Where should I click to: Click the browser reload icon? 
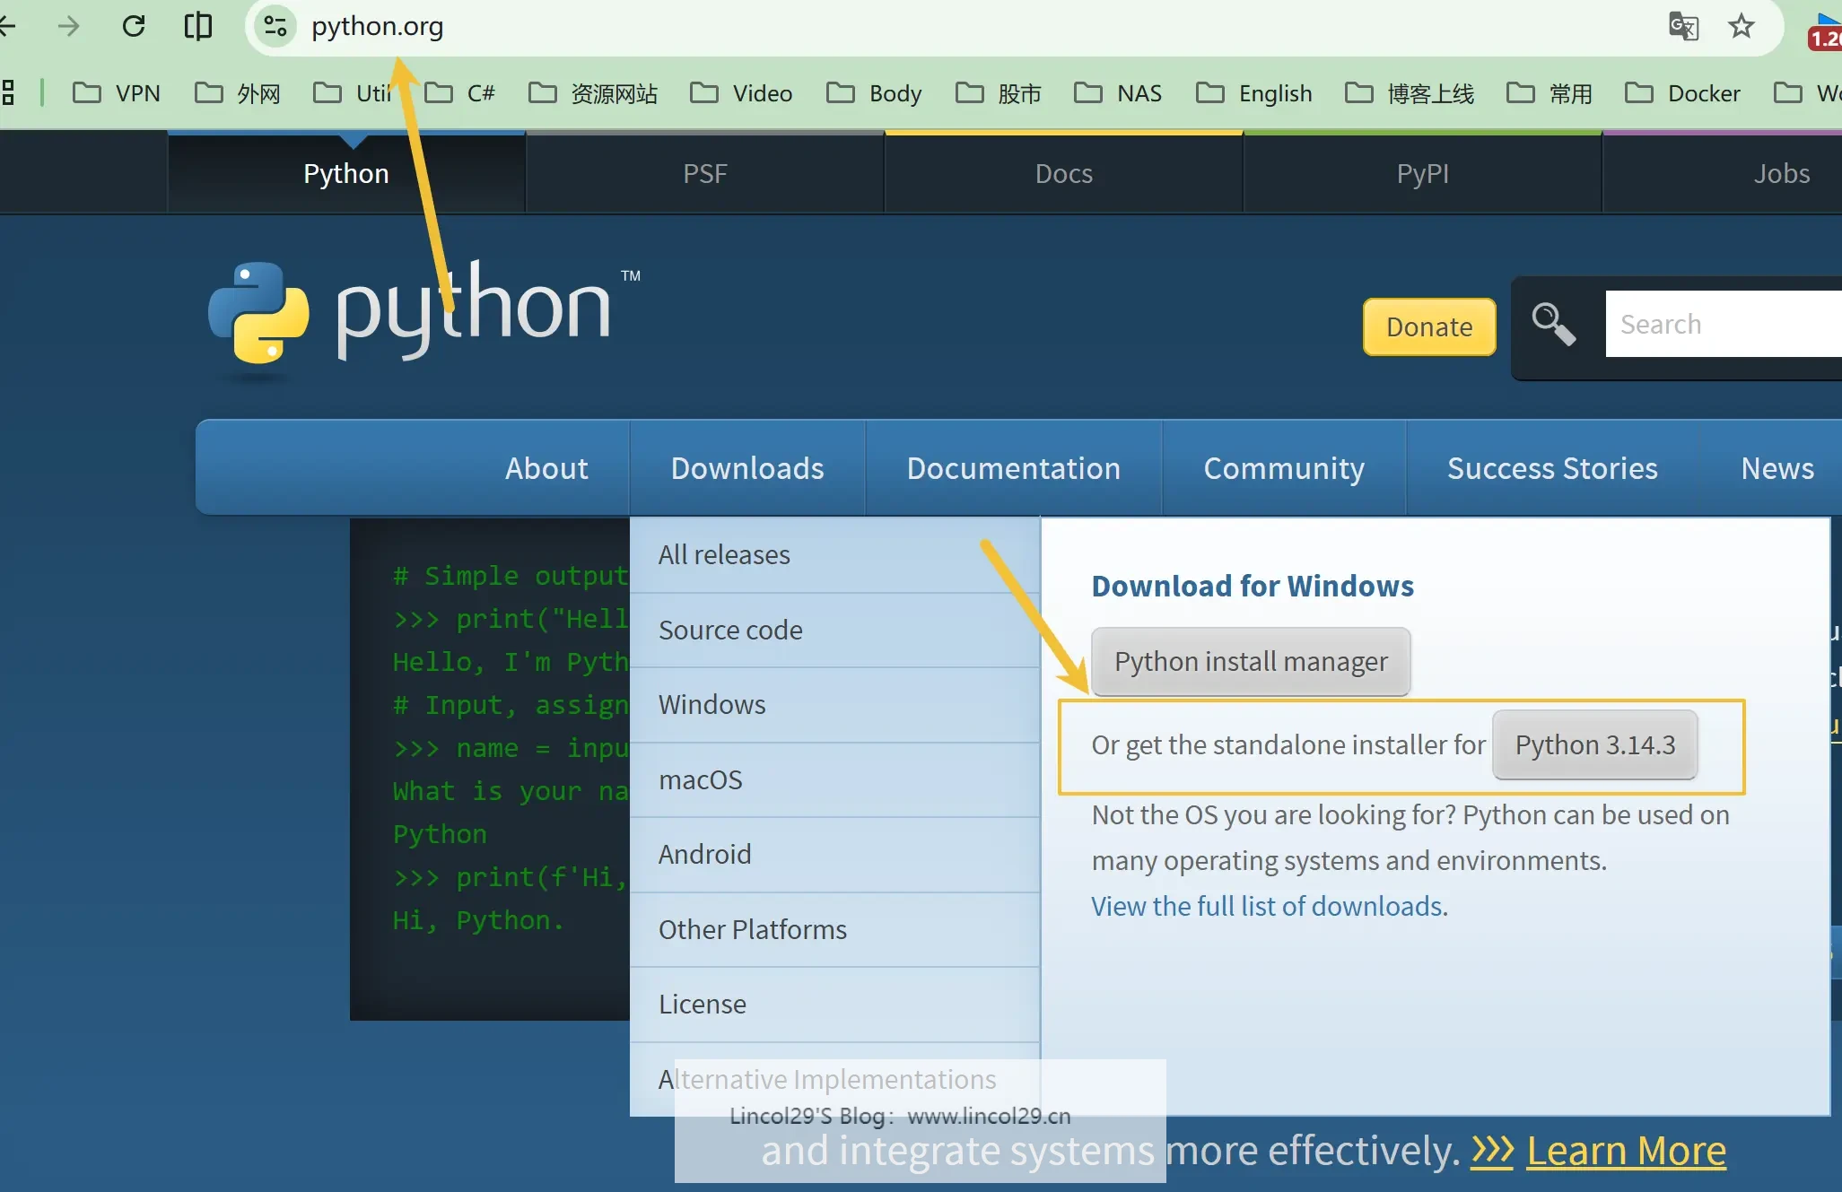(134, 26)
